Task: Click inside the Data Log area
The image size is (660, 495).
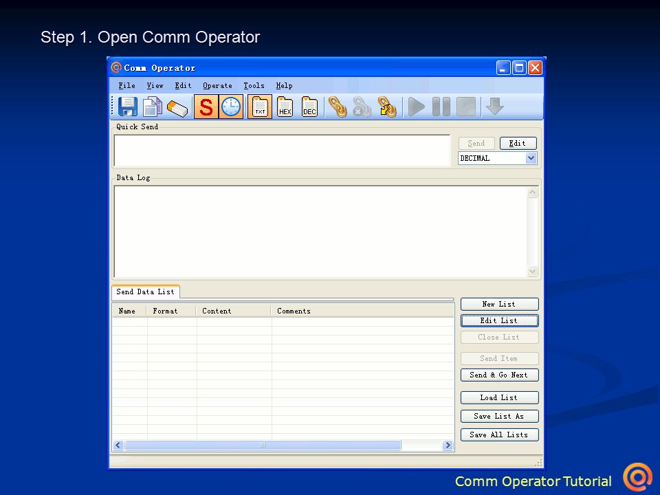Action: click(x=320, y=232)
